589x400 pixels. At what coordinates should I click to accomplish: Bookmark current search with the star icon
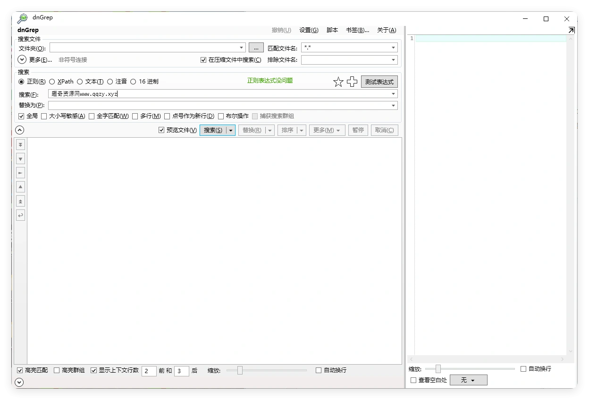pyautogui.click(x=338, y=82)
